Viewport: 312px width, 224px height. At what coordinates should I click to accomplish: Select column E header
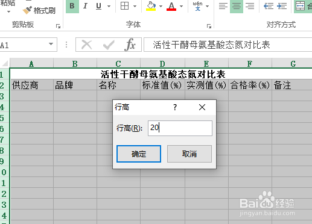click(x=206, y=64)
